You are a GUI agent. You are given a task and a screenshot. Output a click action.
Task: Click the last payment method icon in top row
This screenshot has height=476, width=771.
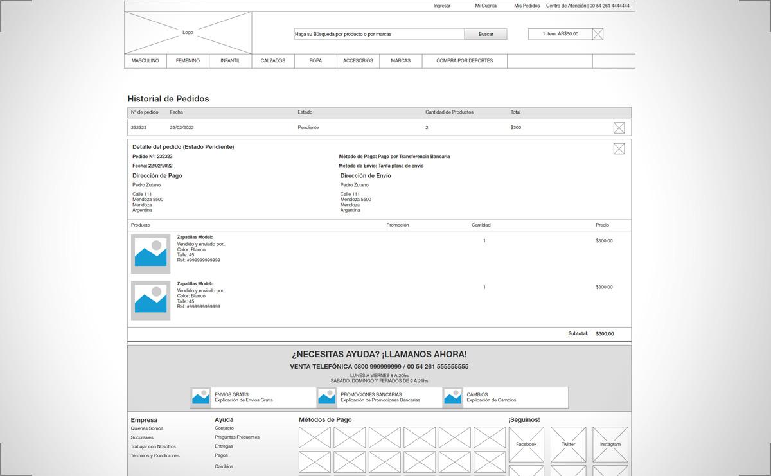tap(490, 437)
